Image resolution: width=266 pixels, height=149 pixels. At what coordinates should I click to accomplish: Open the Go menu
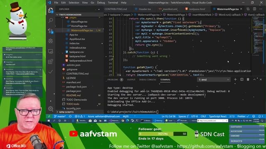pos(92,2)
